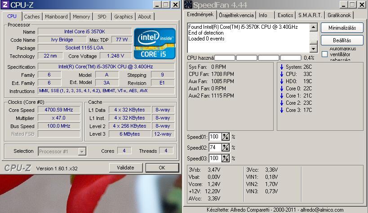The image size is (368, 213).
Task: Click the Technology value '22 nm'
Action: pyautogui.click(x=50, y=56)
